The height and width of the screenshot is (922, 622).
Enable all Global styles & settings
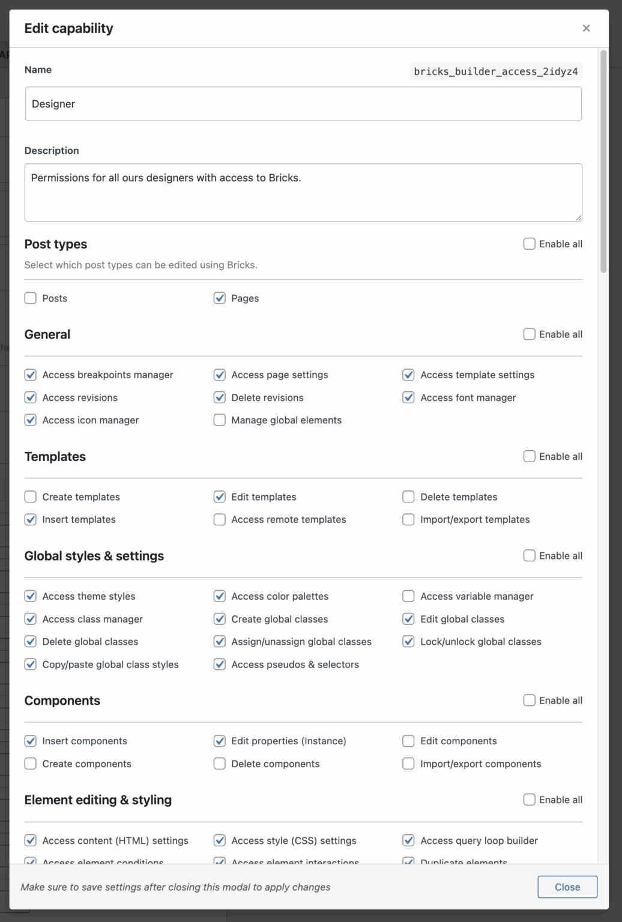[x=529, y=555]
